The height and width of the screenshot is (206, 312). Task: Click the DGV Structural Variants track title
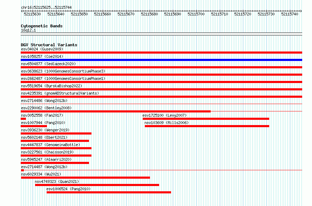tap(49, 45)
